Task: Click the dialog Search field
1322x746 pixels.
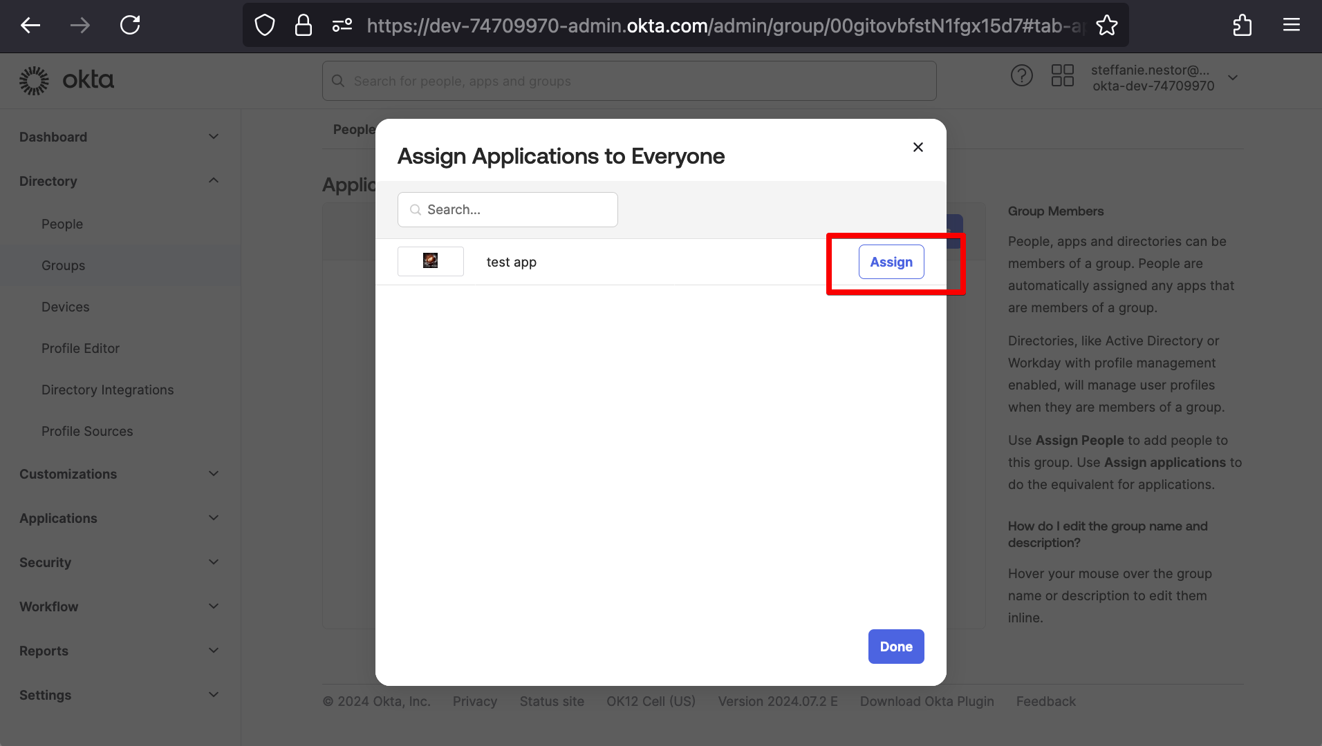Action: tap(508, 209)
